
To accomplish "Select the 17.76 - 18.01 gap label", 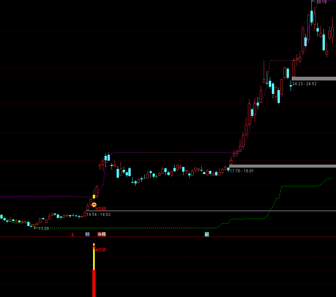I will (x=242, y=171).
